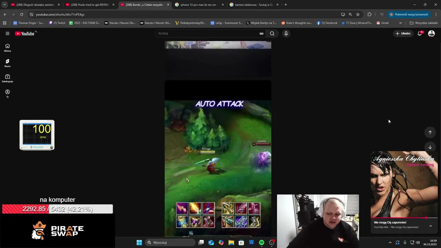Open the Ty account page in sidebar
441x248 pixels.
[7, 94]
